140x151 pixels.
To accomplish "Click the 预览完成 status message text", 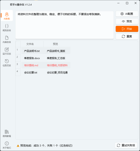I will [x=46, y=145].
